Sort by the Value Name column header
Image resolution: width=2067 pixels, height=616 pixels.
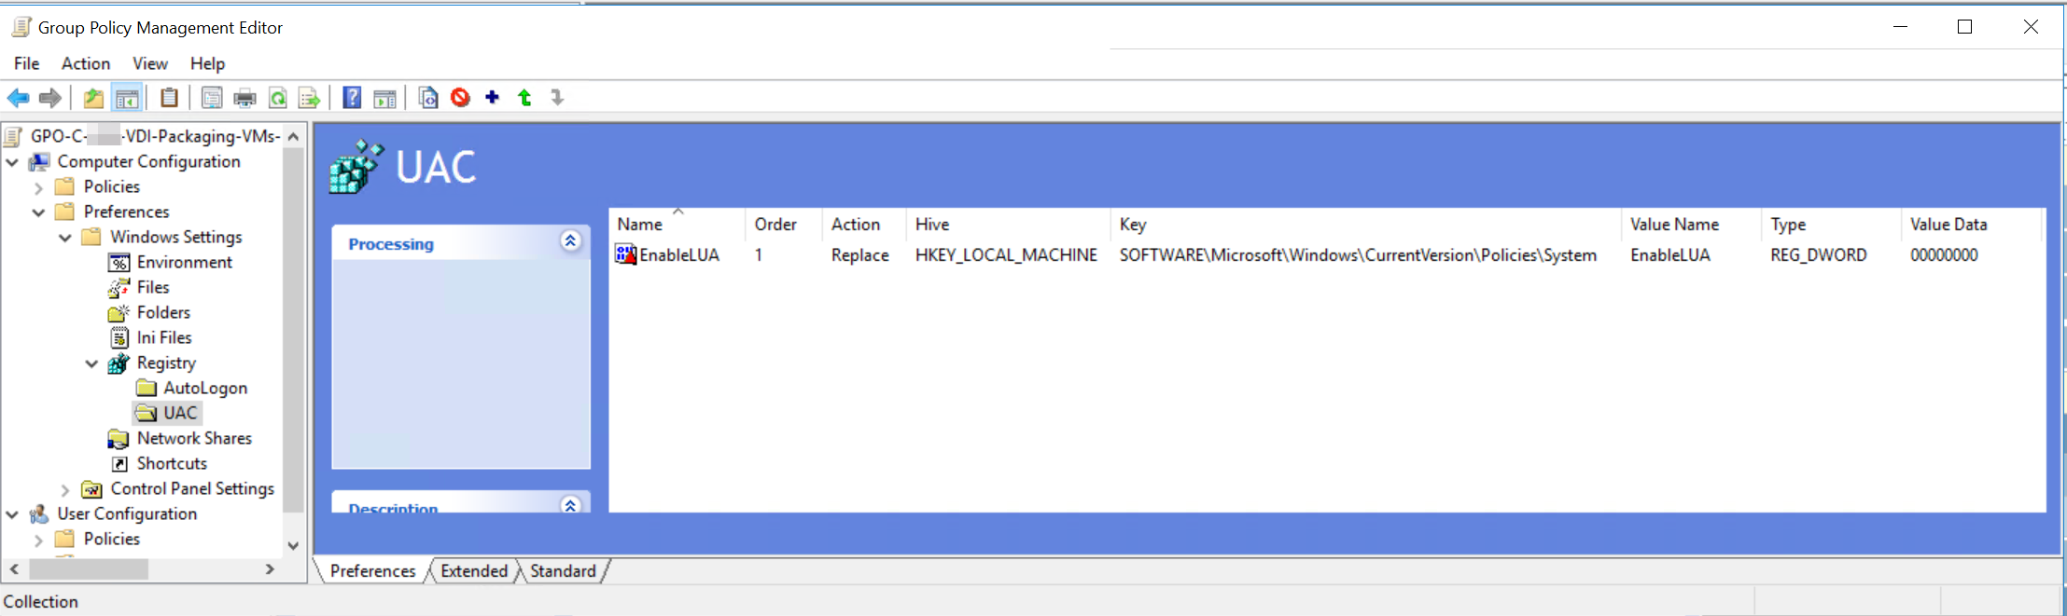click(1690, 225)
